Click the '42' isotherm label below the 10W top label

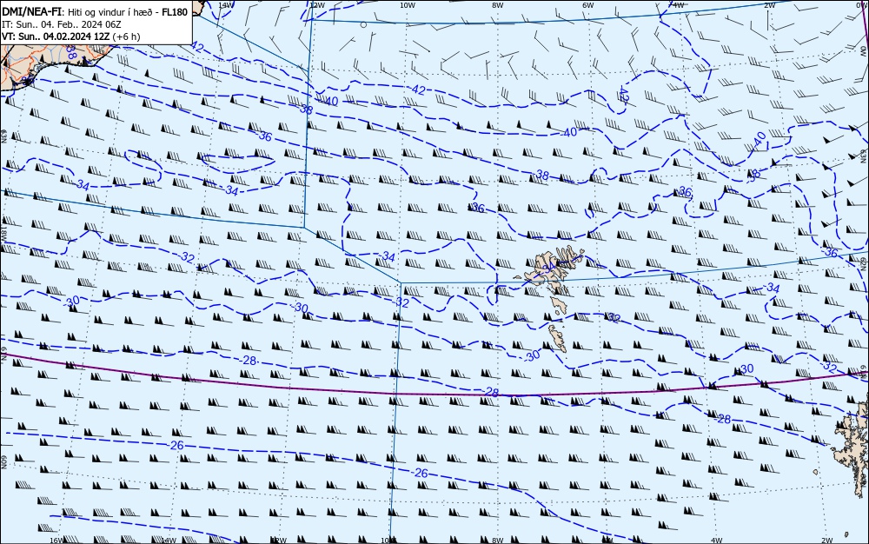tap(419, 90)
